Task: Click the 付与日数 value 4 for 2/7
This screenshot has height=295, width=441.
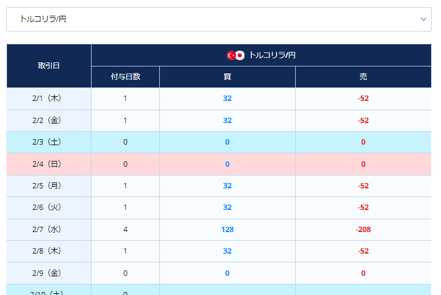Action: pyautogui.click(x=125, y=230)
